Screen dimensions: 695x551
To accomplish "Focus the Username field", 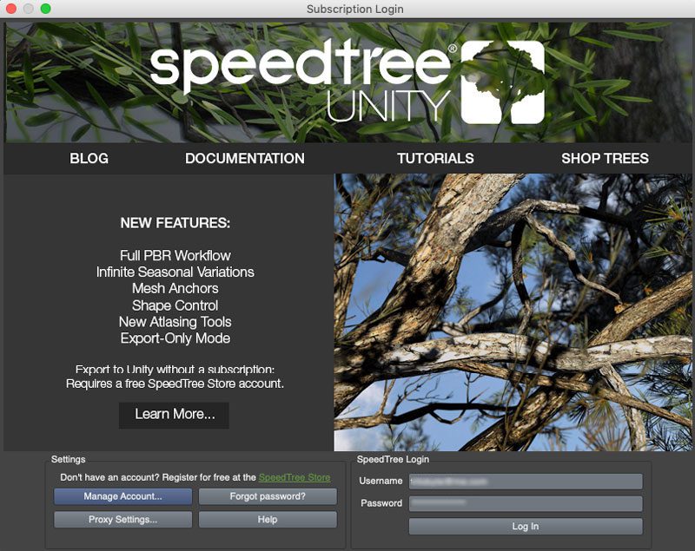I will pyautogui.click(x=526, y=481).
